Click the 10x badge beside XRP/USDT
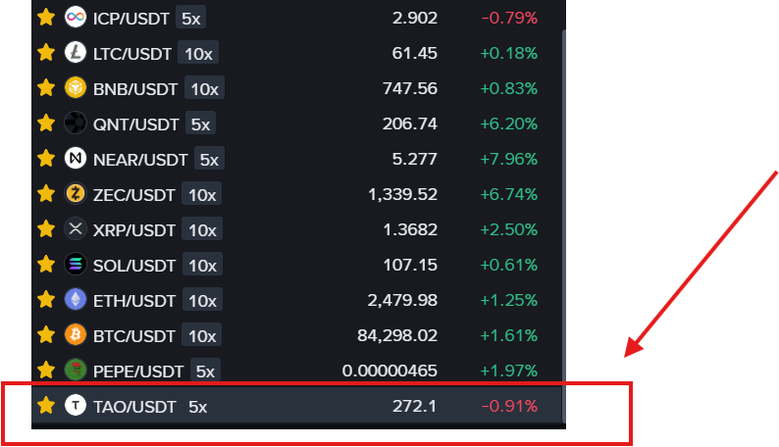This screenshot has height=447, width=779. click(x=202, y=229)
